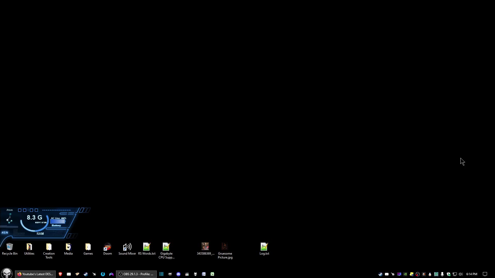Switch to the Firefox Youtube's Latest taskbar window
495x278 pixels.
pyautogui.click(x=35, y=274)
